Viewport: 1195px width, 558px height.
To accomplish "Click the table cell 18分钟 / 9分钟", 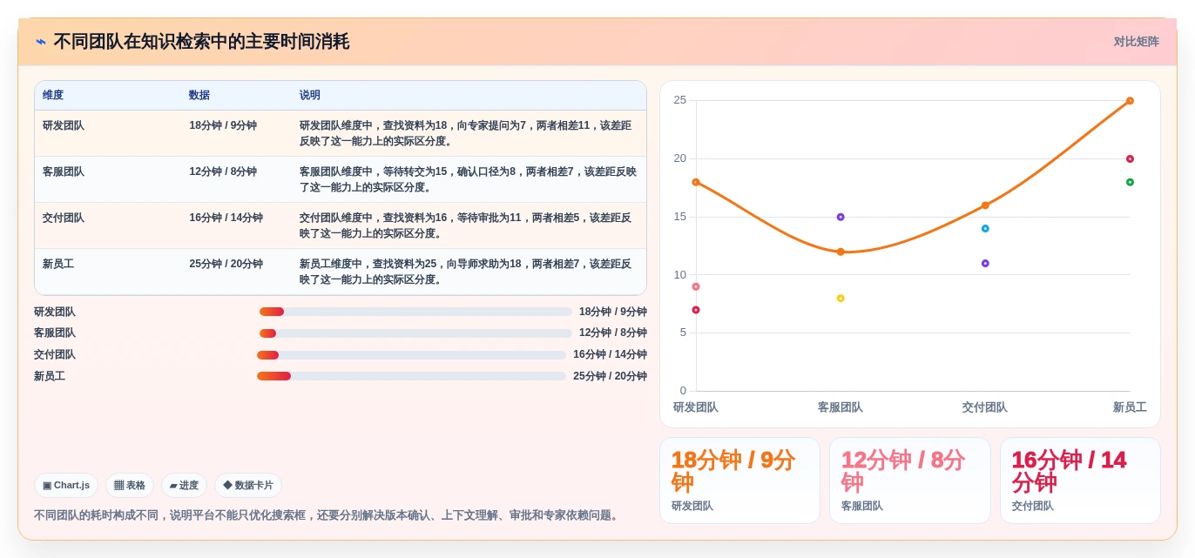I will tap(223, 125).
